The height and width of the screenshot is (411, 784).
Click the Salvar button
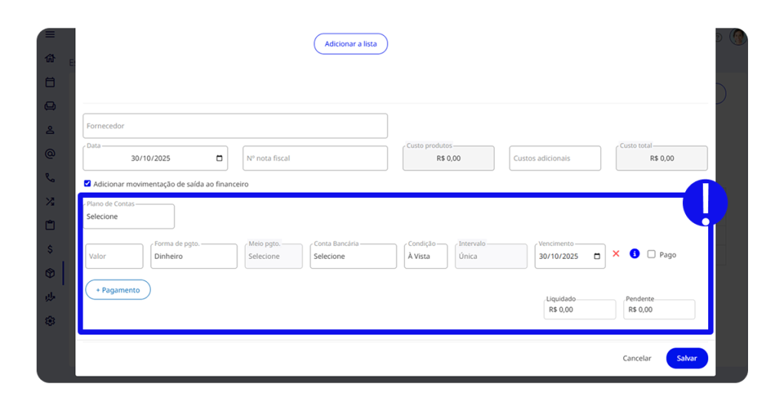687,358
